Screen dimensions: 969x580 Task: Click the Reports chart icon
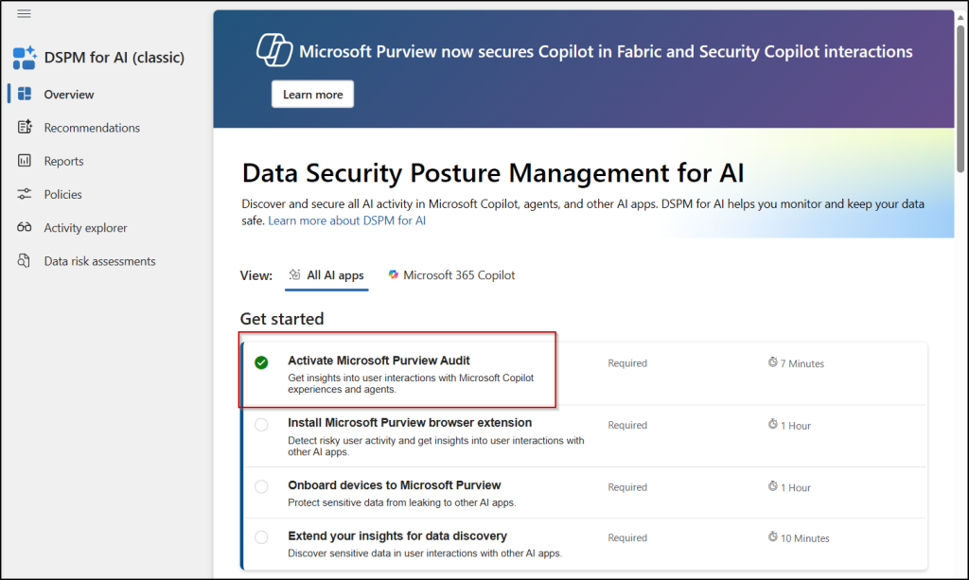coord(24,161)
